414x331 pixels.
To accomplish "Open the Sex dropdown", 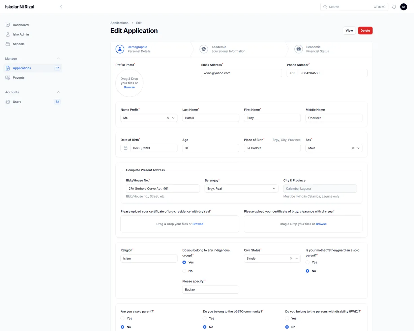I will click(358, 148).
